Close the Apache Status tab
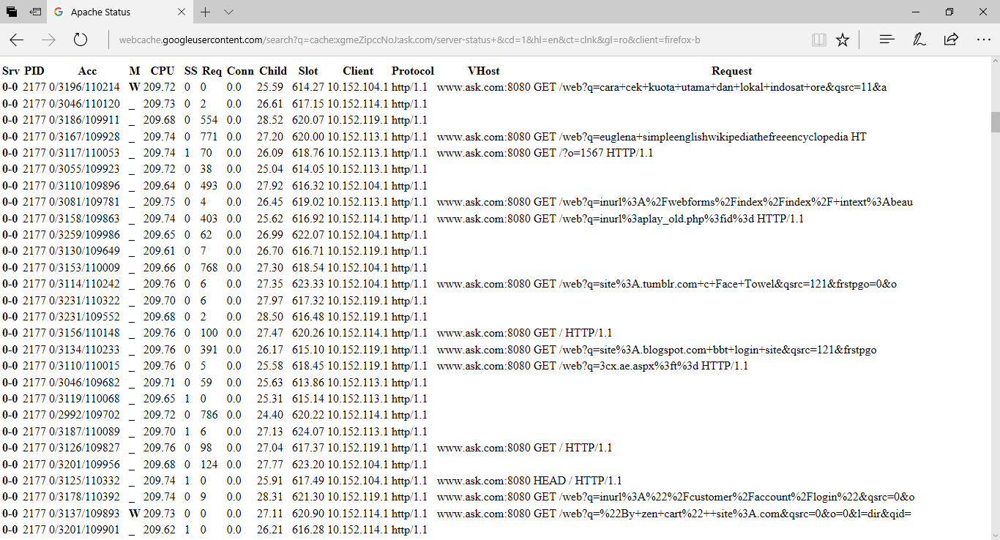Image resolution: width=1000 pixels, height=540 pixels. [182, 12]
